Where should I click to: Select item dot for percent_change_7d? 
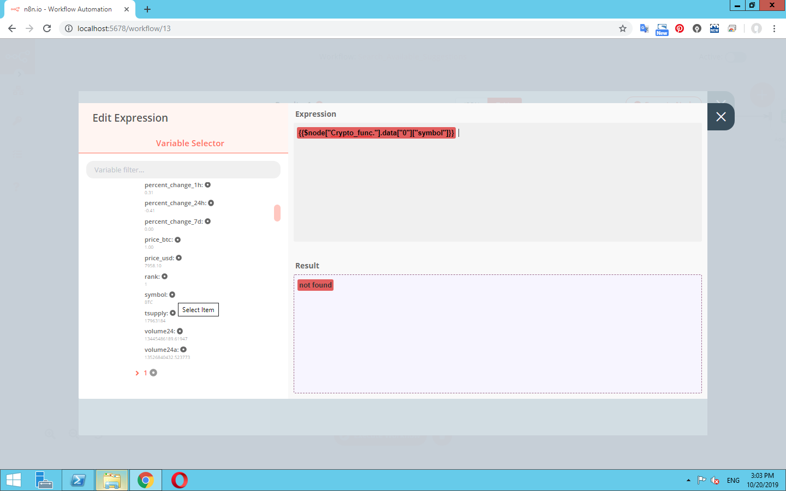click(207, 221)
